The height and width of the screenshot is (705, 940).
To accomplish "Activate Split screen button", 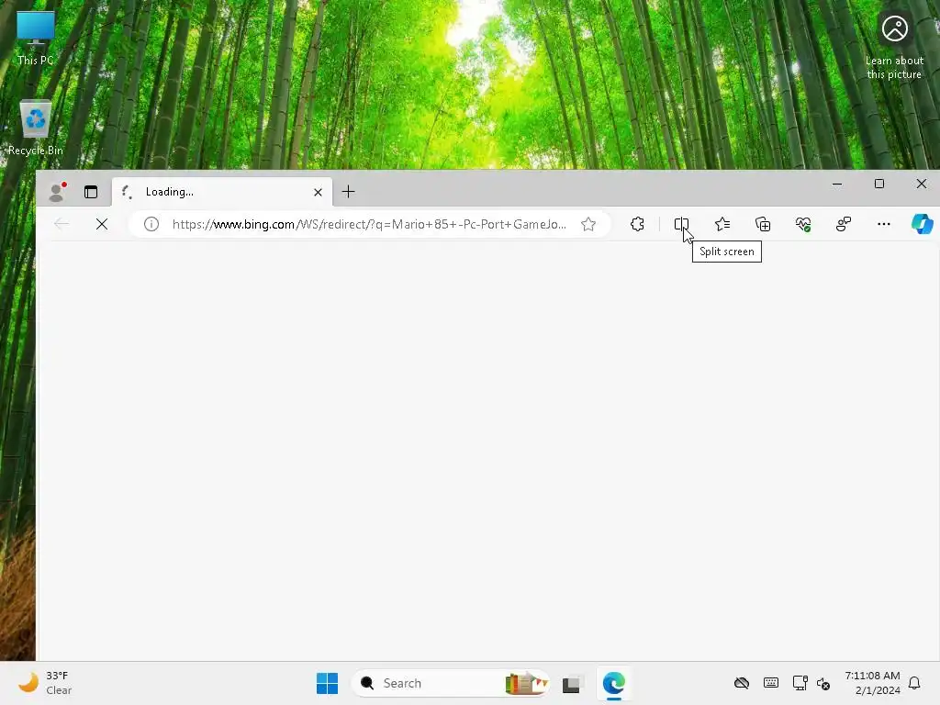I will (682, 224).
